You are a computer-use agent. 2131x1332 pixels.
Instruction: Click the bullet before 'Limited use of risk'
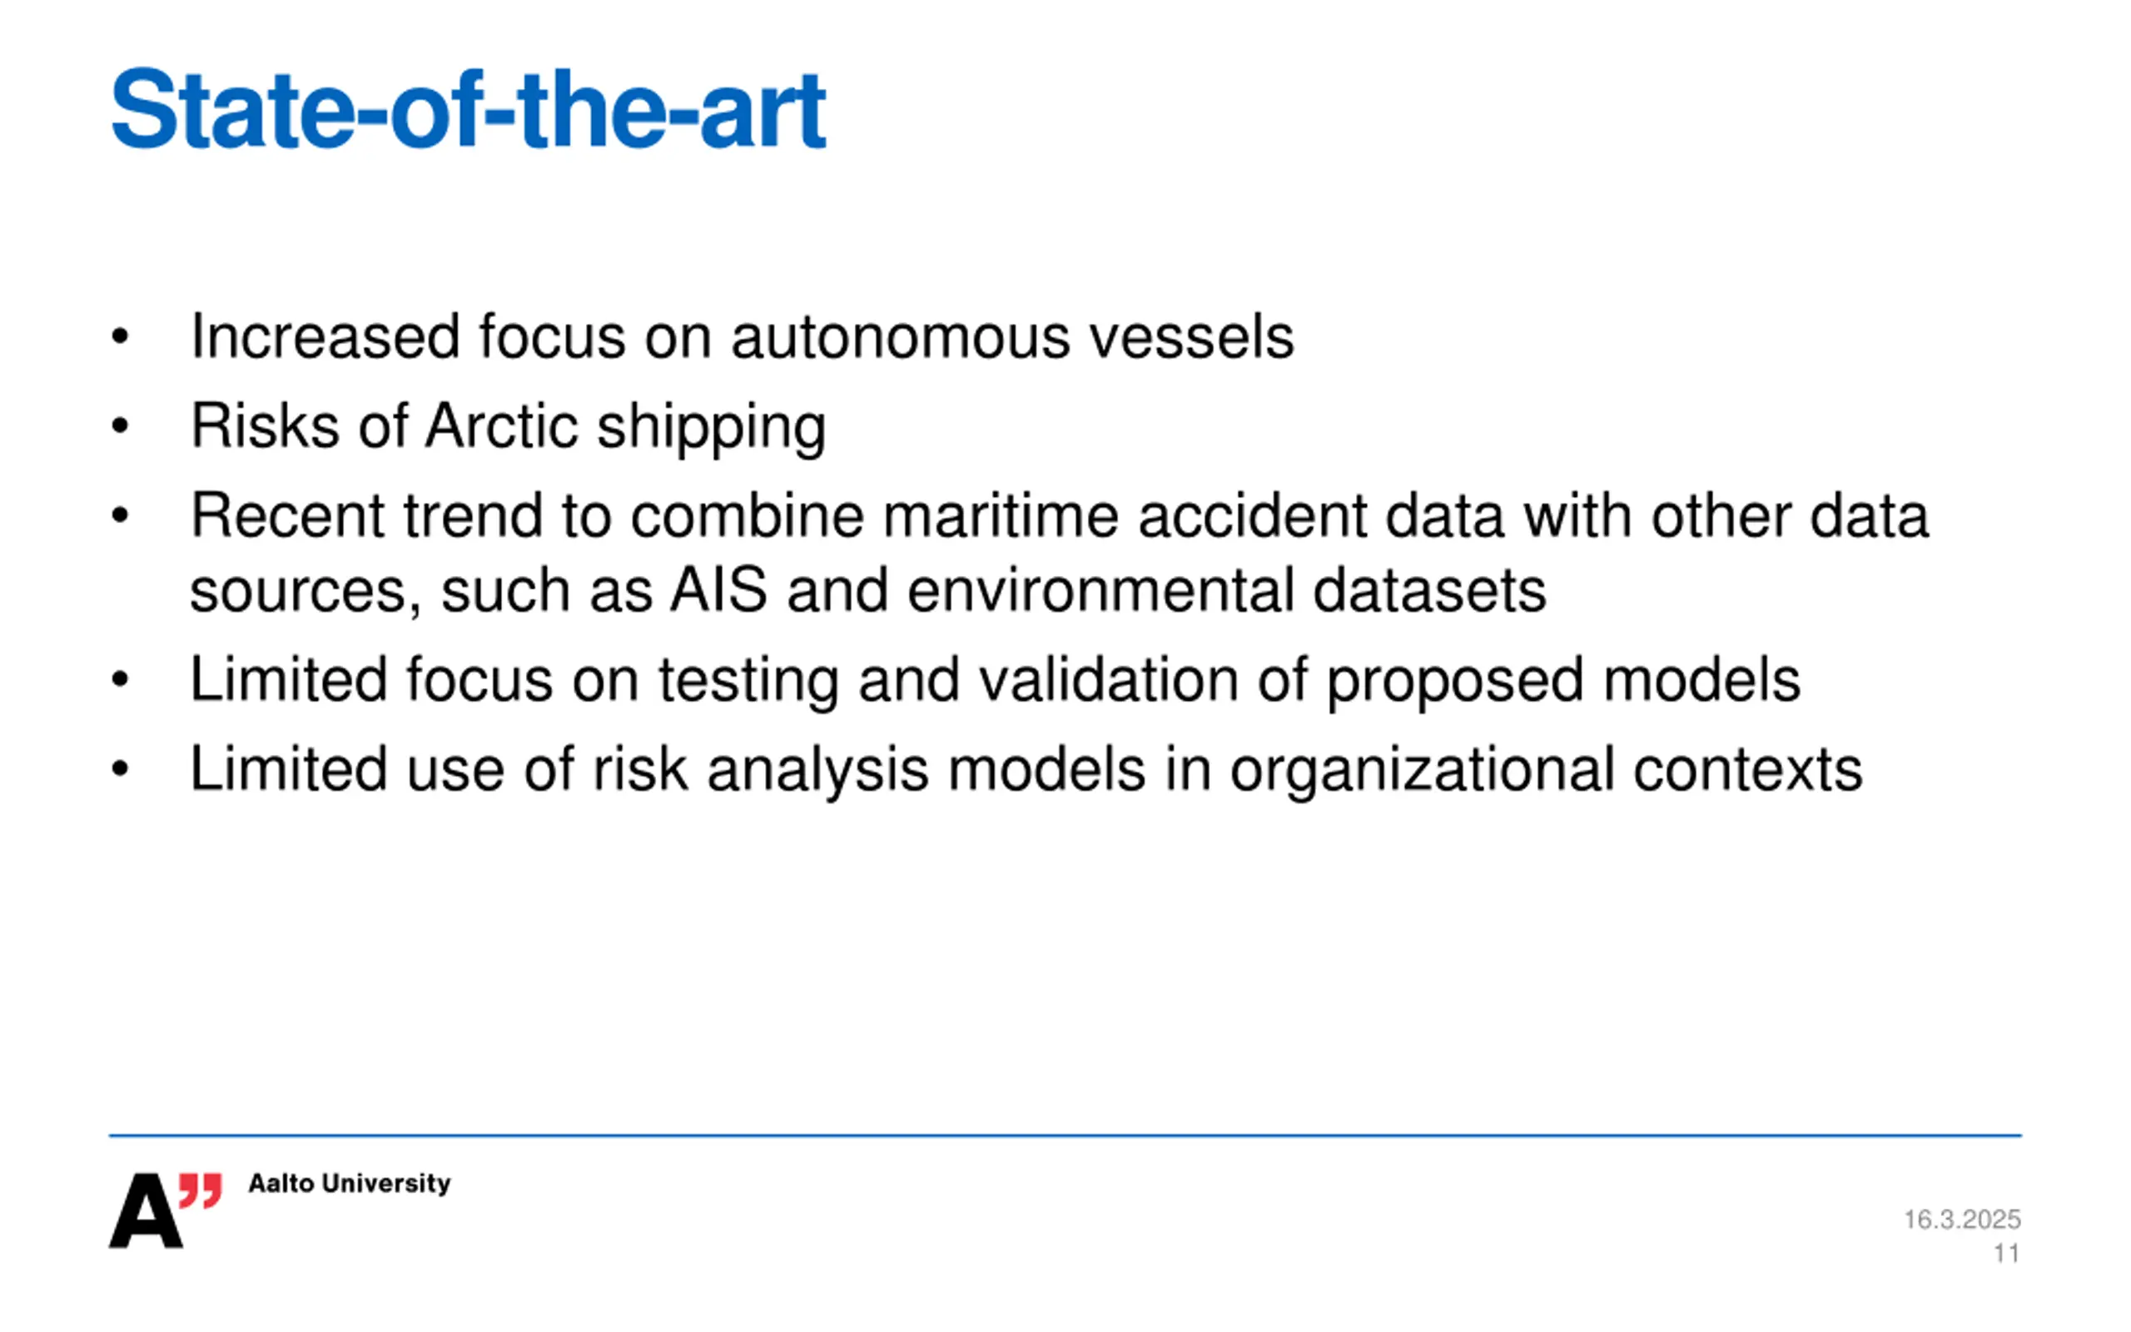click(121, 769)
